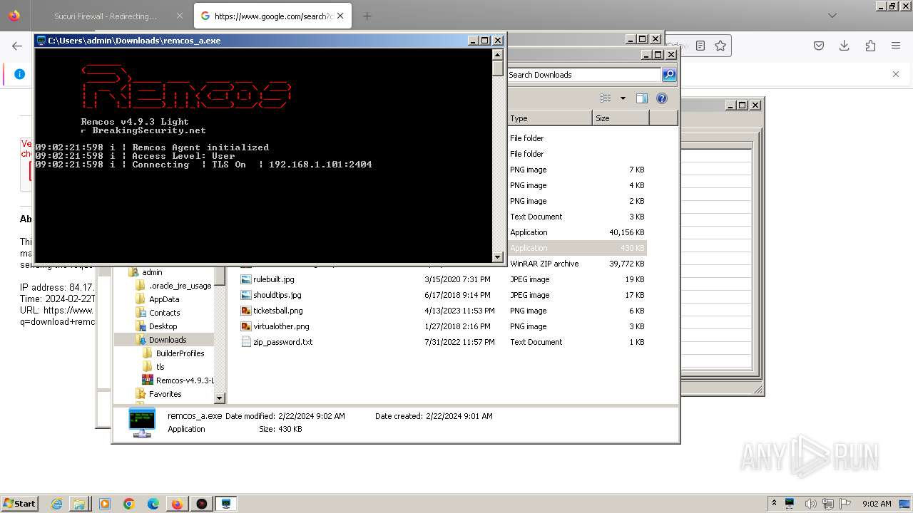Dismiss the Firefox notification bar
Image resolution: width=913 pixels, height=513 pixels.
[896, 74]
